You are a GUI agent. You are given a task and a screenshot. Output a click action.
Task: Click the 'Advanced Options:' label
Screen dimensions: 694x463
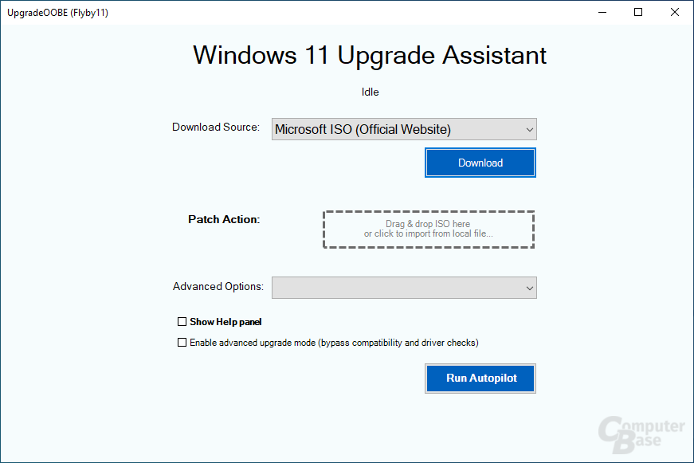tap(218, 287)
